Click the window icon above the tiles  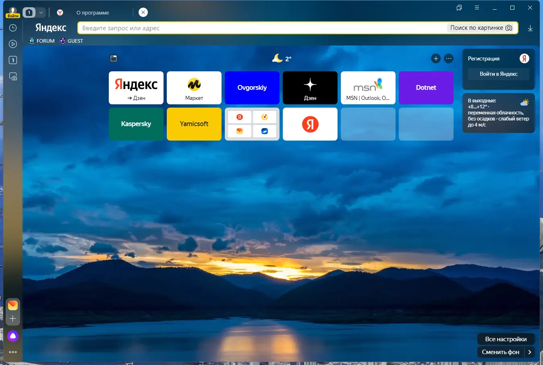(x=114, y=58)
